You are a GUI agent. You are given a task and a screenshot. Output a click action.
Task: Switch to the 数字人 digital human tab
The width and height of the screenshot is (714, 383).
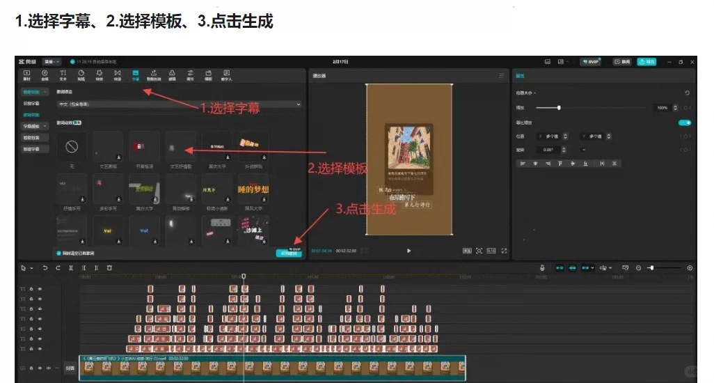click(x=227, y=75)
